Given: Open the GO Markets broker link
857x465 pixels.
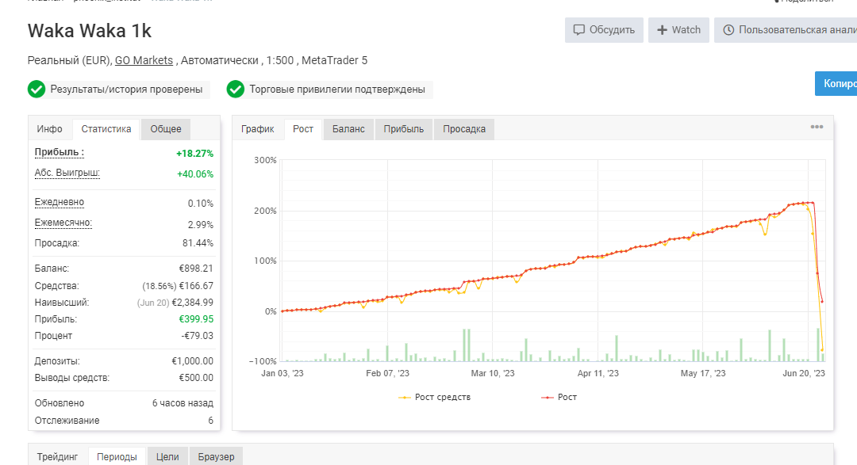Looking at the screenshot, I should [144, 60].
